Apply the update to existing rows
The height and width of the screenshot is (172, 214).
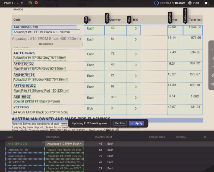coord(137,123)
